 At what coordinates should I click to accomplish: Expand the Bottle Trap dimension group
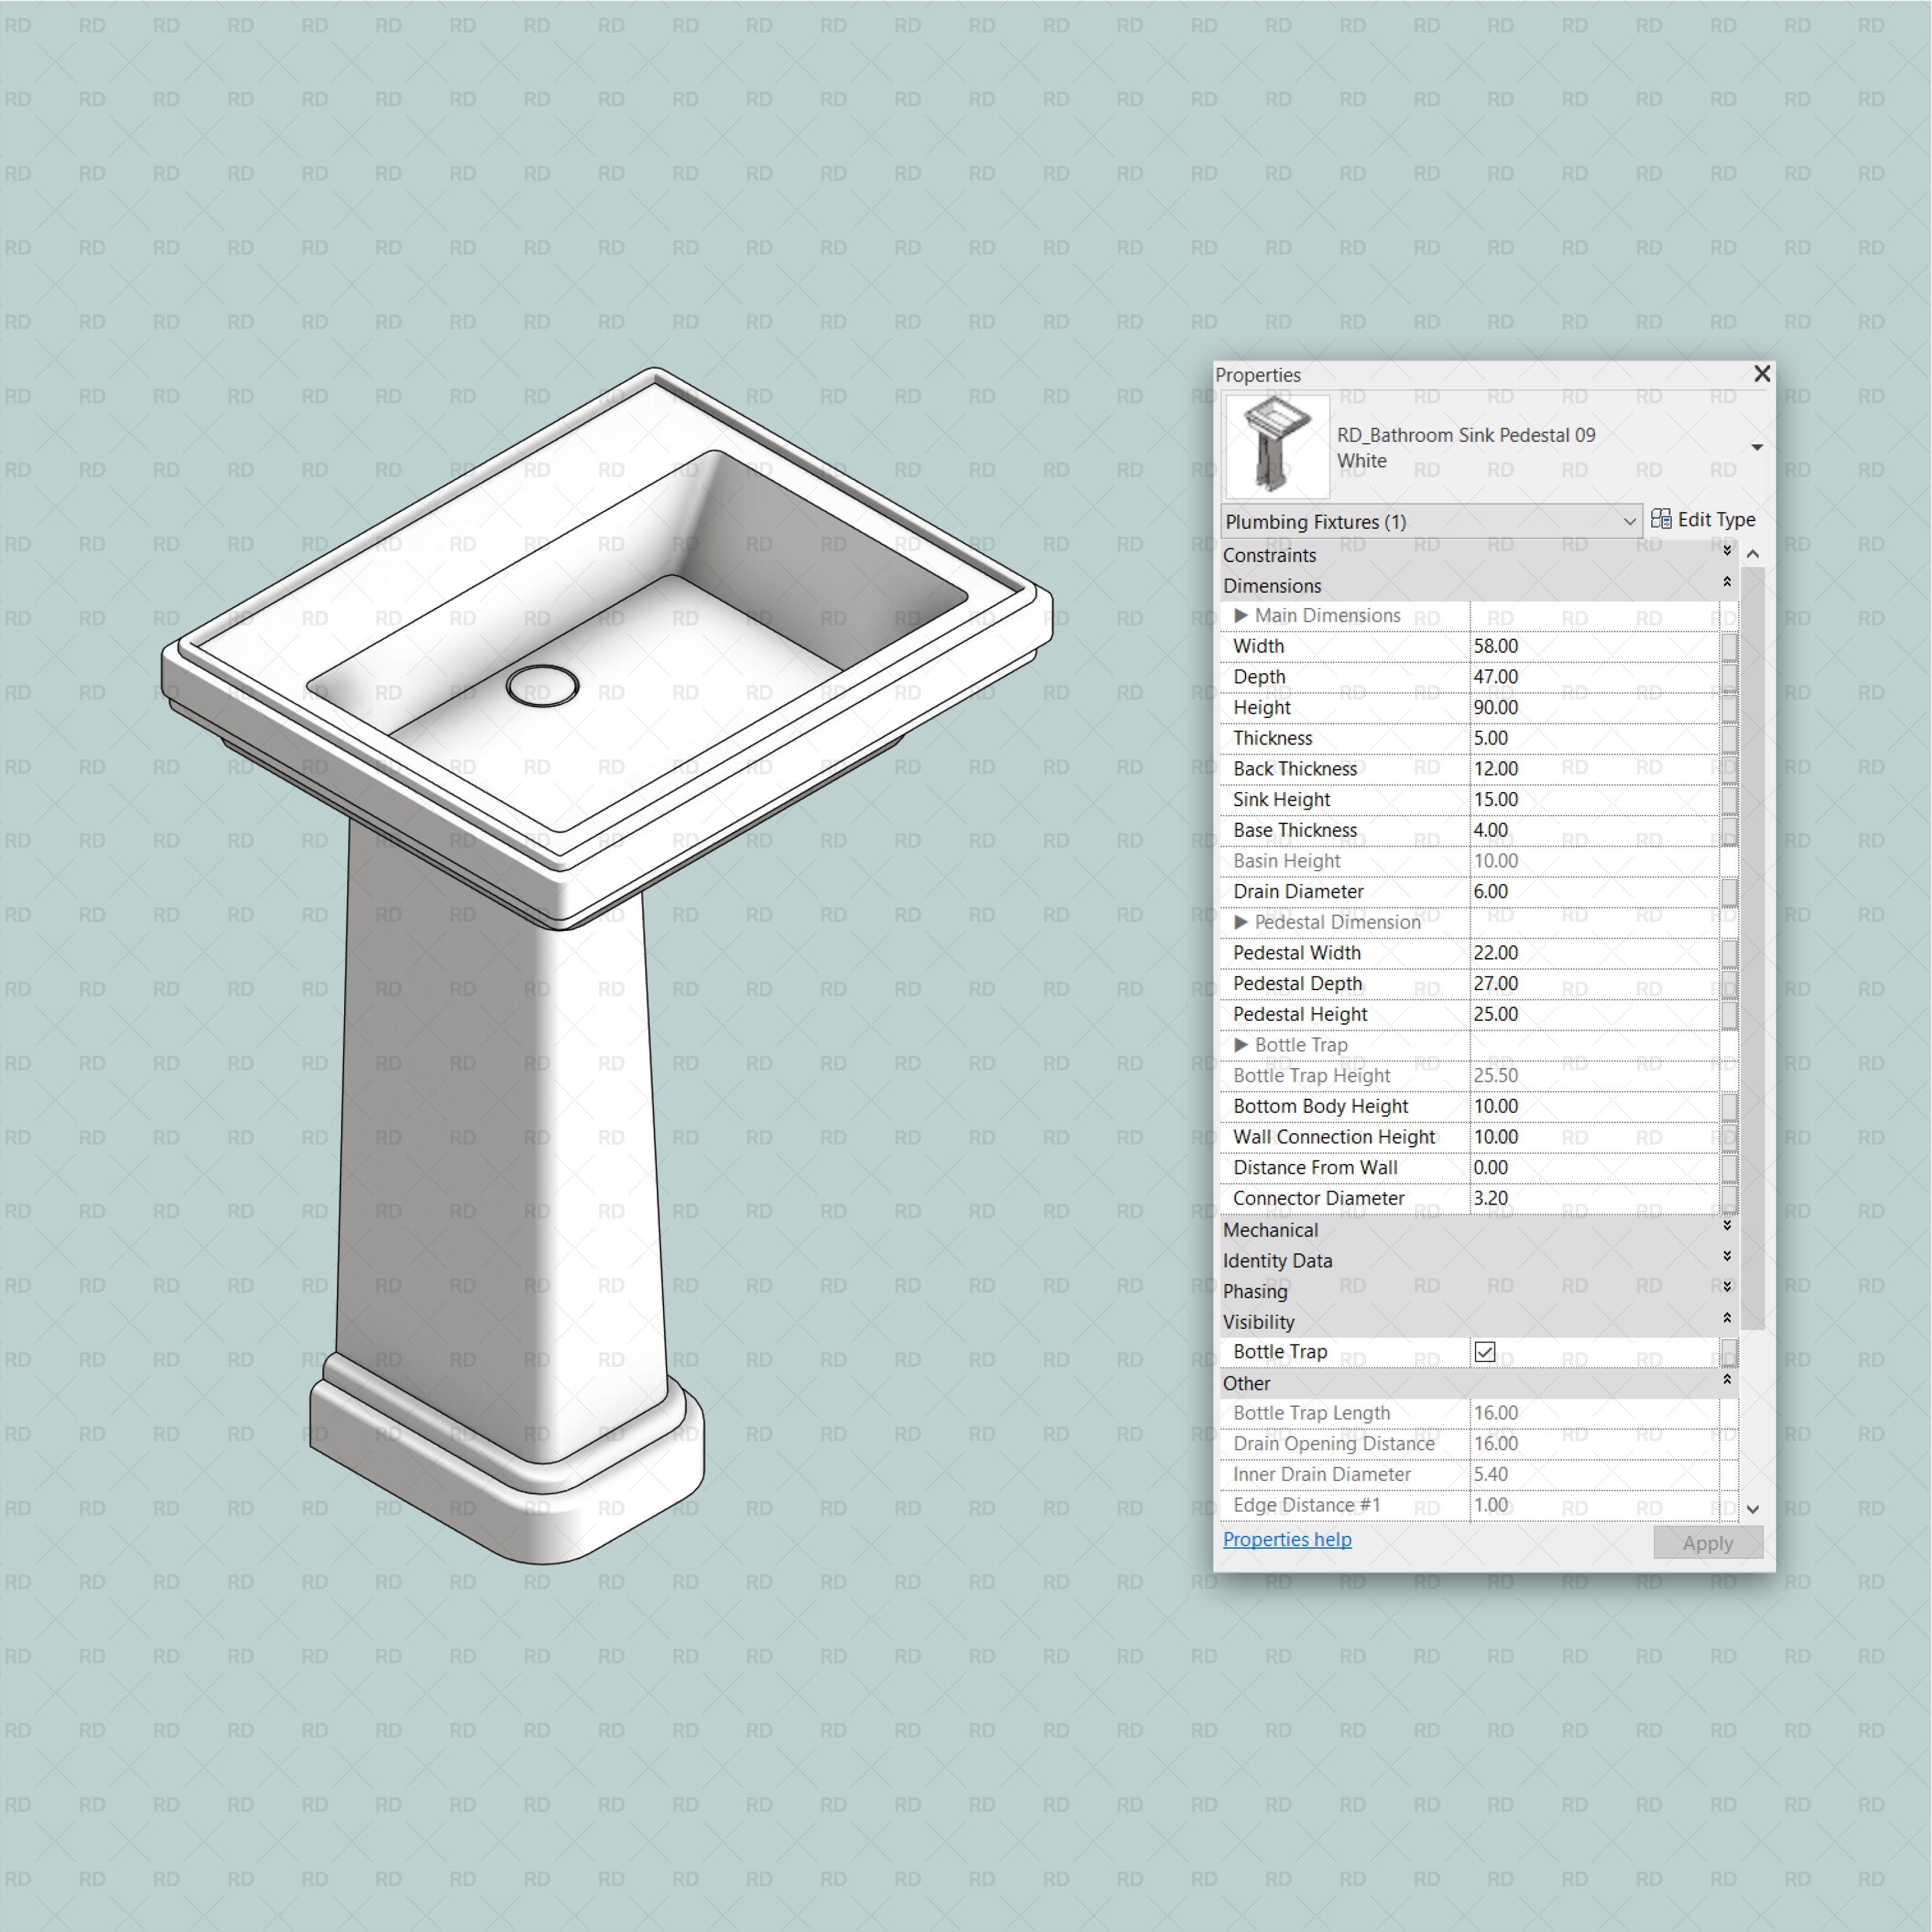pos(1242,1044)
